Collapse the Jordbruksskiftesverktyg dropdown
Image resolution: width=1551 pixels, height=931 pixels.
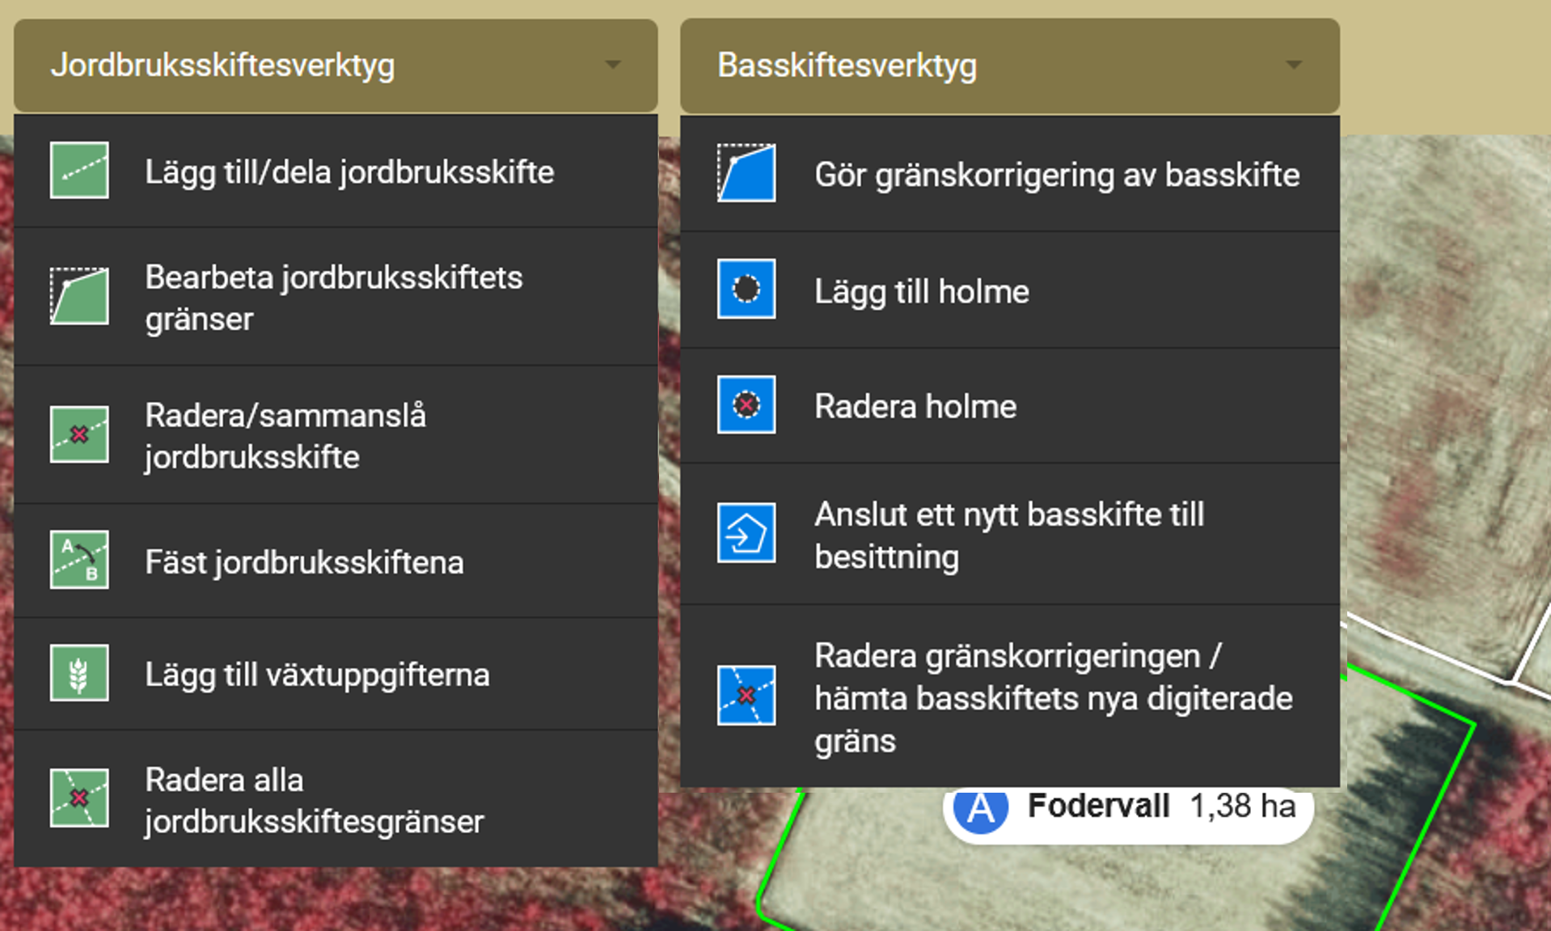[335, 65]
